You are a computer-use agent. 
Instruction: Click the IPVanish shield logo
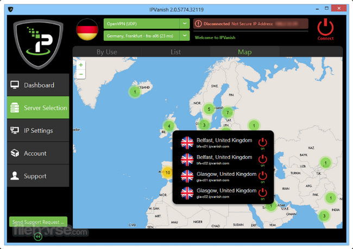[38, 44]
